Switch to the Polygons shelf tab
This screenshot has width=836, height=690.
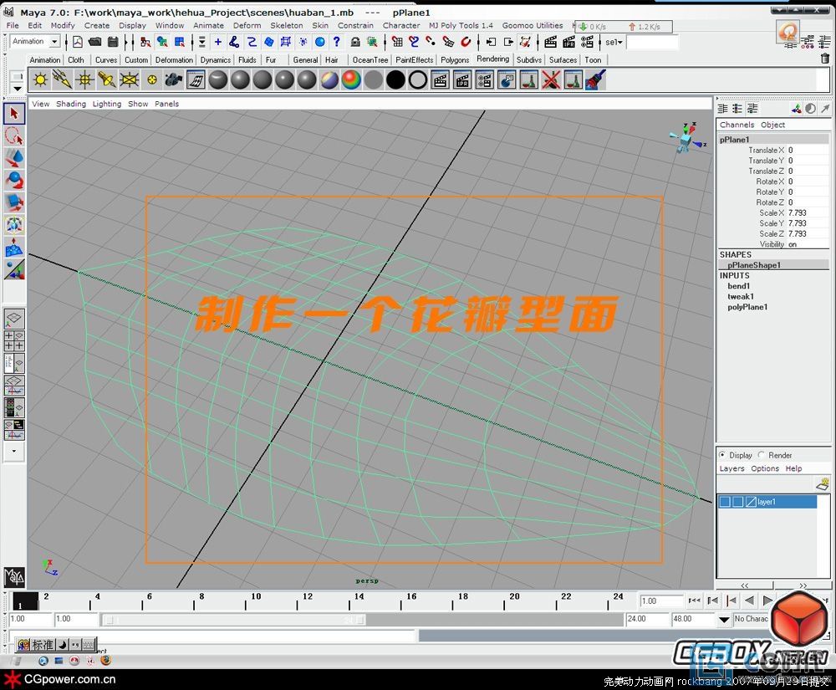[455, 59]
